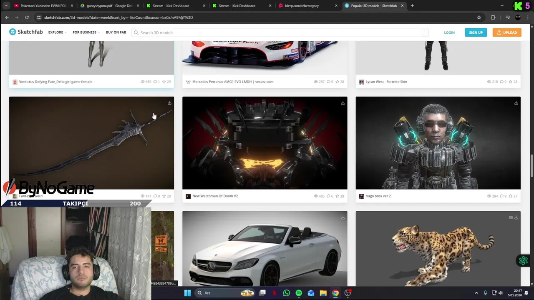The width and height of the screenshot is (534, 300).
Task: Click the animated-model icon on leopard card
Action: 511,217
